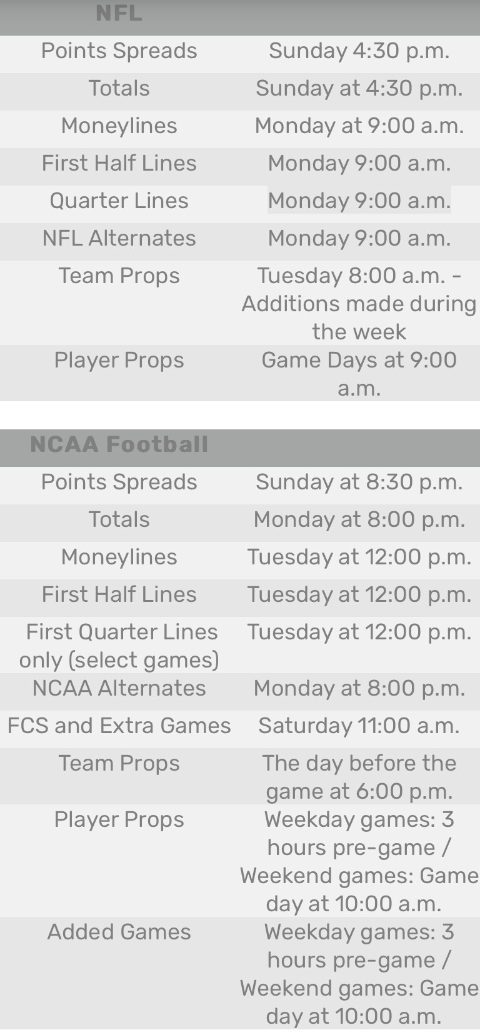Click NFL Moneylines label
Screen dimensions: 480x1035
coord(119,126)
